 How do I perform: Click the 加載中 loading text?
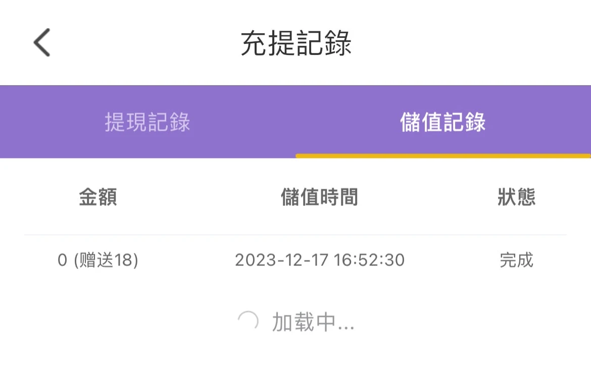pos(313,323)
